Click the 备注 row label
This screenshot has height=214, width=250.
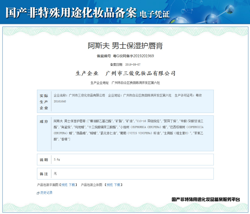click(44, 174)
